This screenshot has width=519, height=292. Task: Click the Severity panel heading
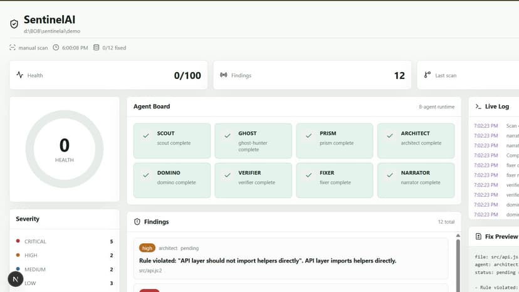point(28,219)
